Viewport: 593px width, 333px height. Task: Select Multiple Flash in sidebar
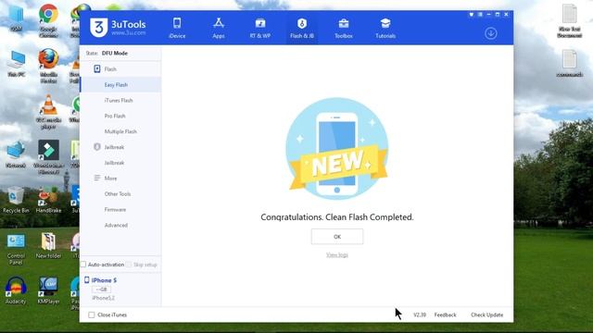[x=120, y=131]
